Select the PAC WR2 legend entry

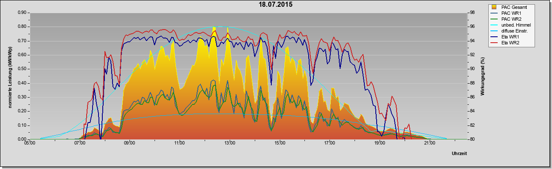516,19
